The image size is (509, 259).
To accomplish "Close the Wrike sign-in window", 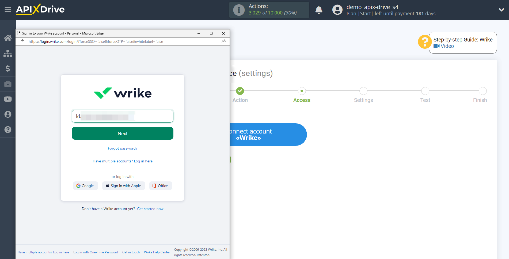I will pos(223,33).
